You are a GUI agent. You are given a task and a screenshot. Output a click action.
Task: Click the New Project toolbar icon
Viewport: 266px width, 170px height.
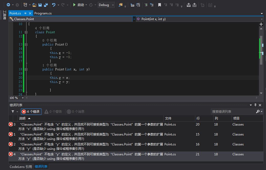[25, 5]
